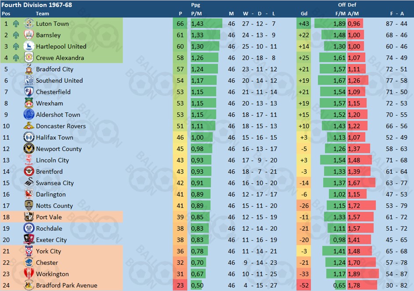The image size is (414, 291).
Task: Click the Workington club badge
Action: pyautogui.click(x=29, y=274)
